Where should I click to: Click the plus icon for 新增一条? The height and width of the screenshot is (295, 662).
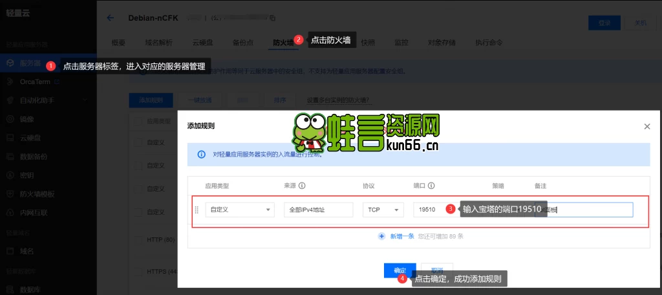click(x=381, y=236)
